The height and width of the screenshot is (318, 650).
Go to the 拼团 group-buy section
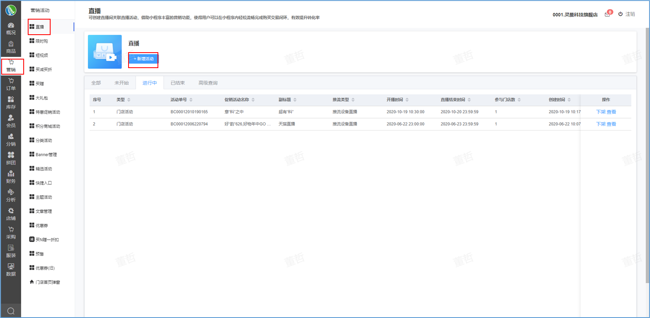tap(11, 159)
